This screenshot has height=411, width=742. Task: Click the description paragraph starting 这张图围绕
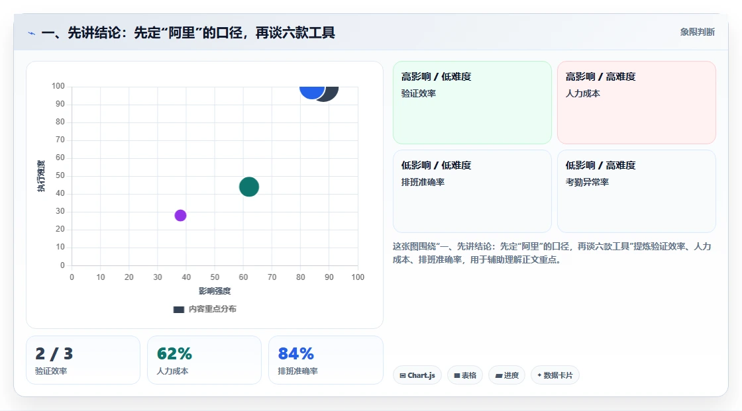coord(552,253)
